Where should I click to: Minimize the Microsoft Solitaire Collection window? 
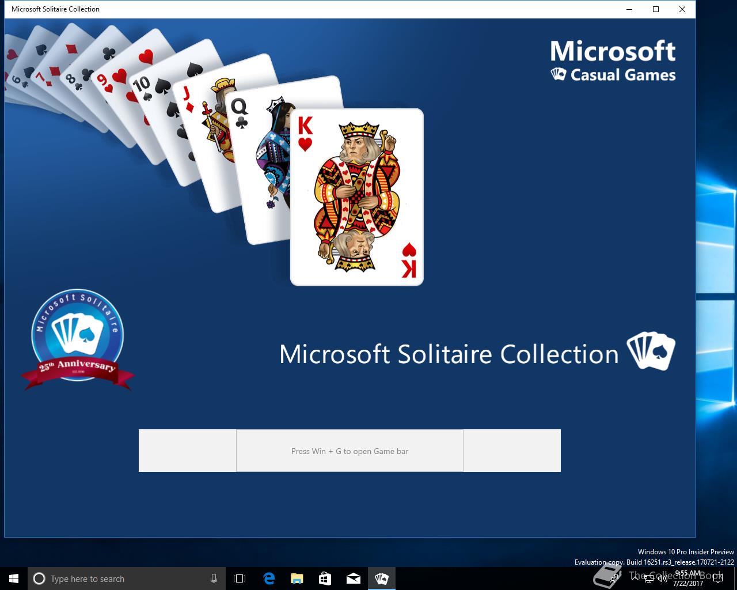[629, 9]
